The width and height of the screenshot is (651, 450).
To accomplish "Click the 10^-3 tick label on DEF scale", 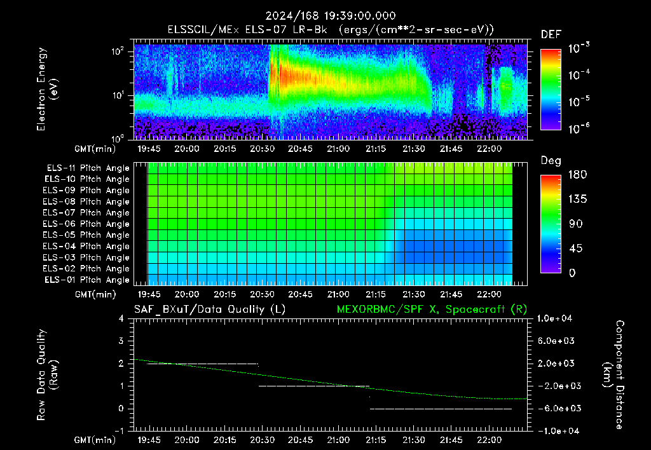I will 579,48.
